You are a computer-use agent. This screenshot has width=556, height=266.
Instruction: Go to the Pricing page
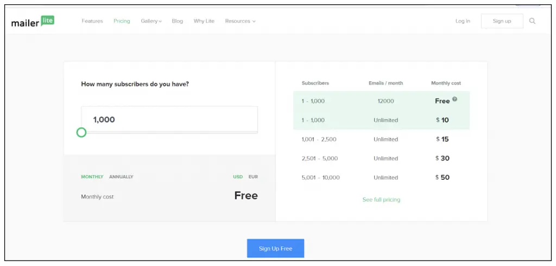(122, 21)
